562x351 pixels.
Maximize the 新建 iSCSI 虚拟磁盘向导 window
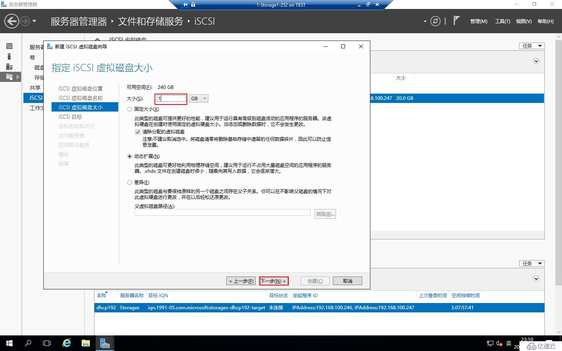pos(343,46)
